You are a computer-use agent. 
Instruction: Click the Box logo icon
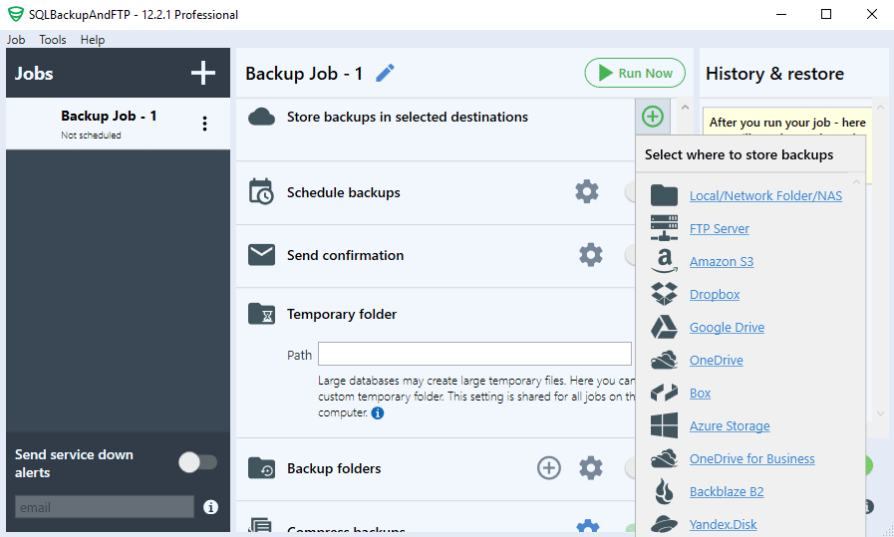tap(664, 393)
